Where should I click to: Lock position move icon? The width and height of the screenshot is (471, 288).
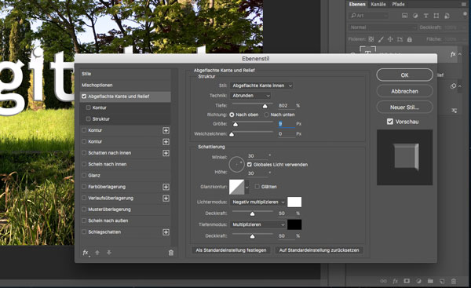pyautogui.click(x=390, y=39)
